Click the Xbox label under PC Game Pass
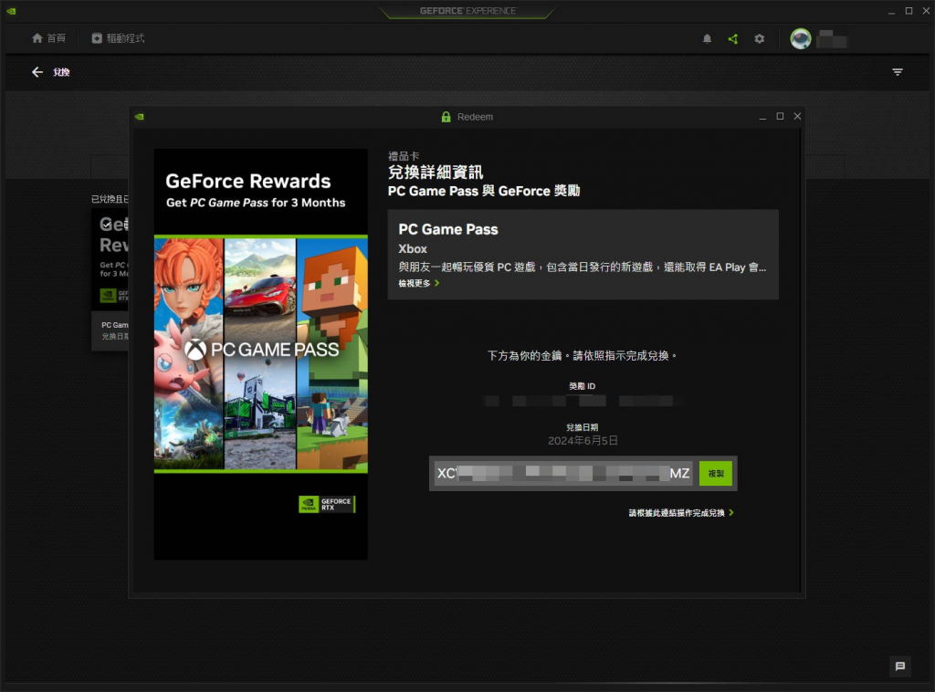The width and height of the screenshot is (935, 692). pos(413,248)
